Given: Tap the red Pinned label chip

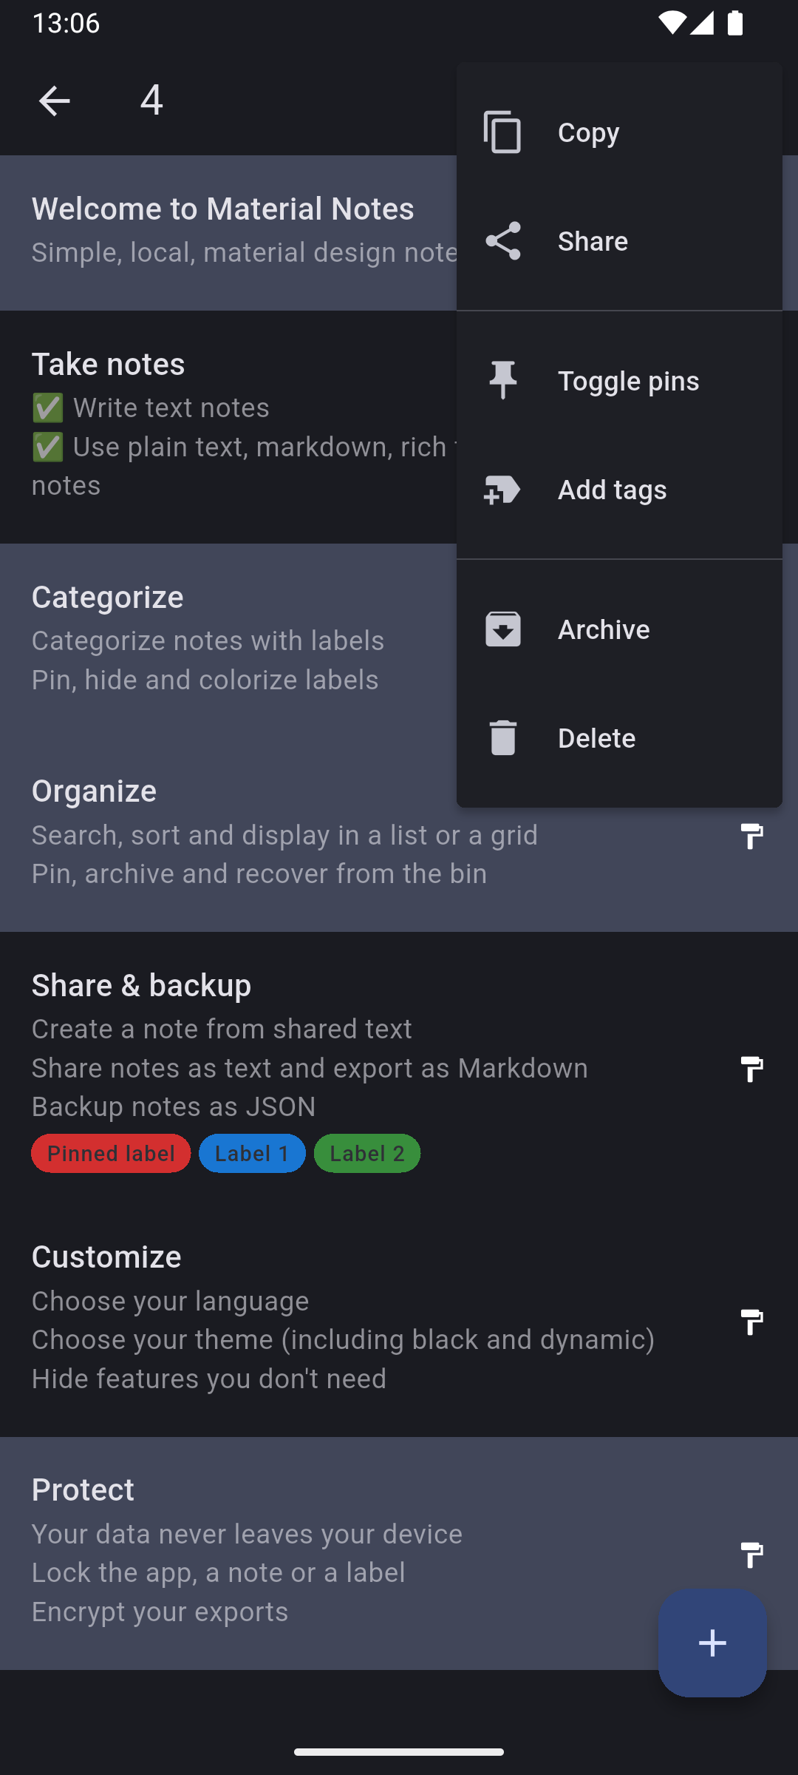Looking at the screenshot, I should coord(111,1153).
